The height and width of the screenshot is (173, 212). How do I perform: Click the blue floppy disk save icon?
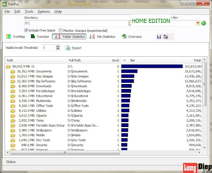[159, 37]
